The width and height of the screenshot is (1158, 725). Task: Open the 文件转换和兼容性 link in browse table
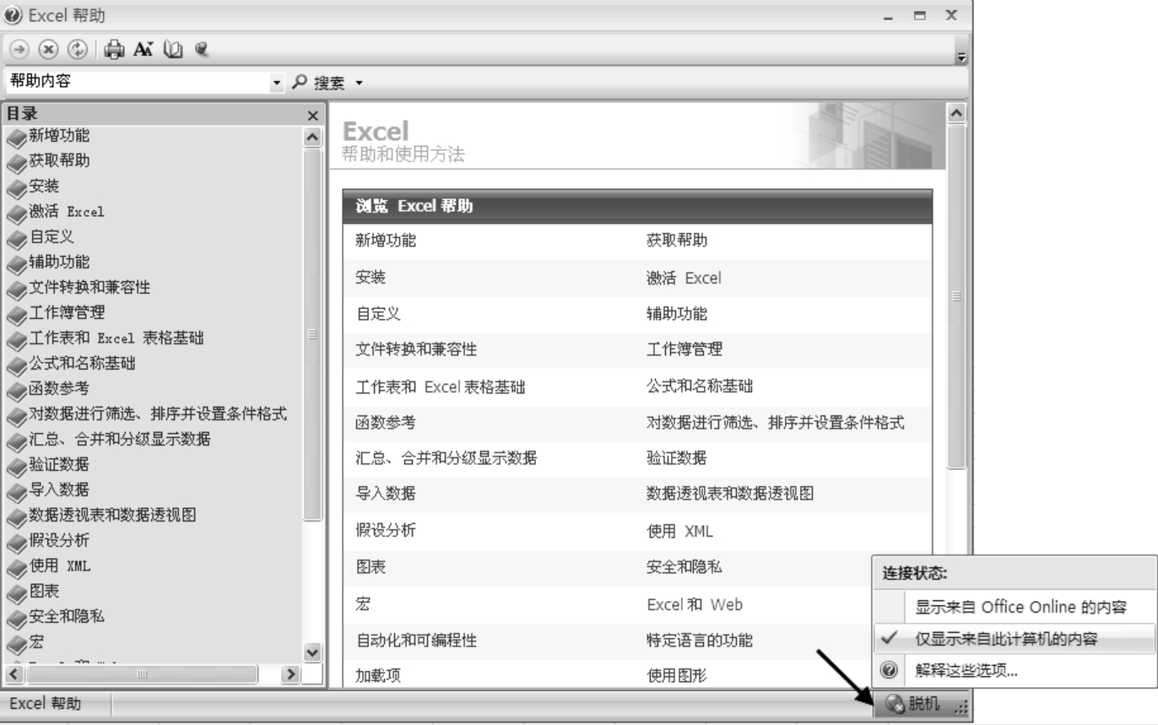(416, 349)
